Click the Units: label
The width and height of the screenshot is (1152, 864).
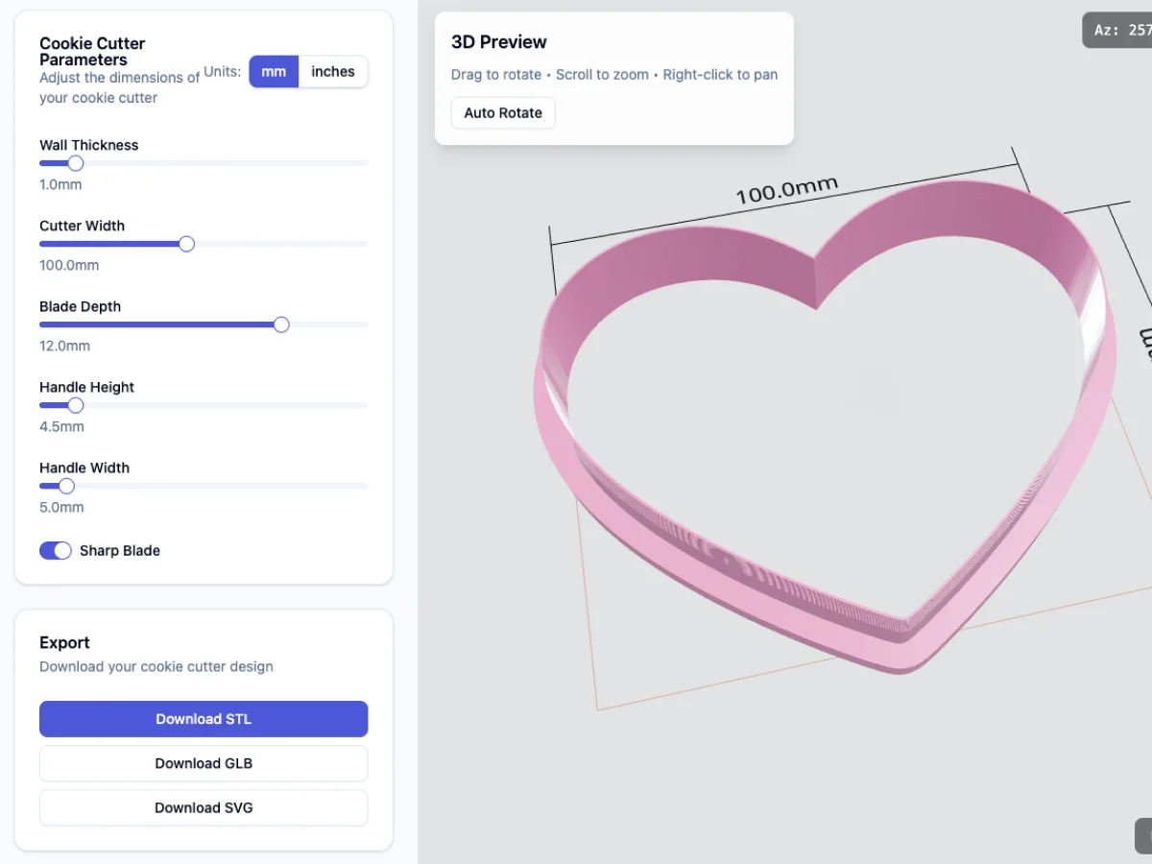(x=222, y=71)
